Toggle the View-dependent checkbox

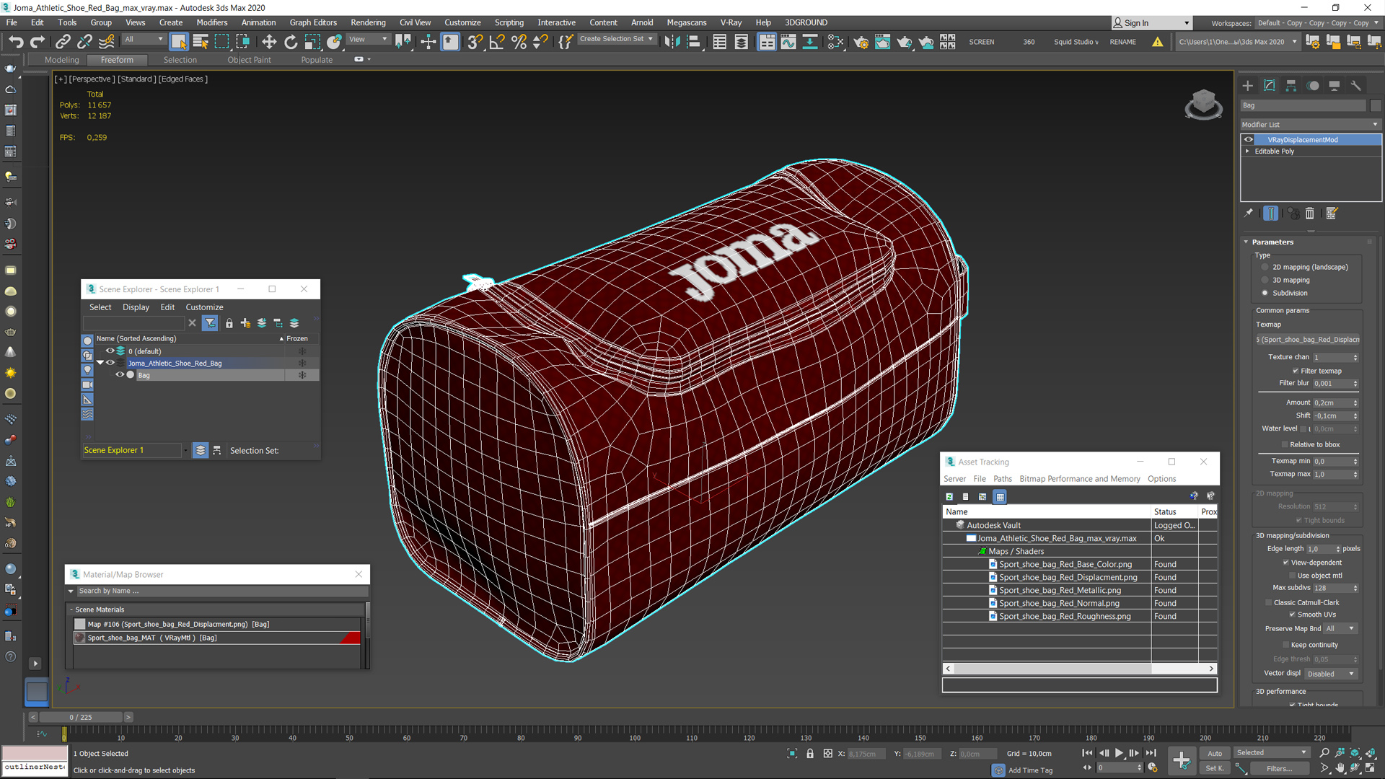click(1285, 563)
